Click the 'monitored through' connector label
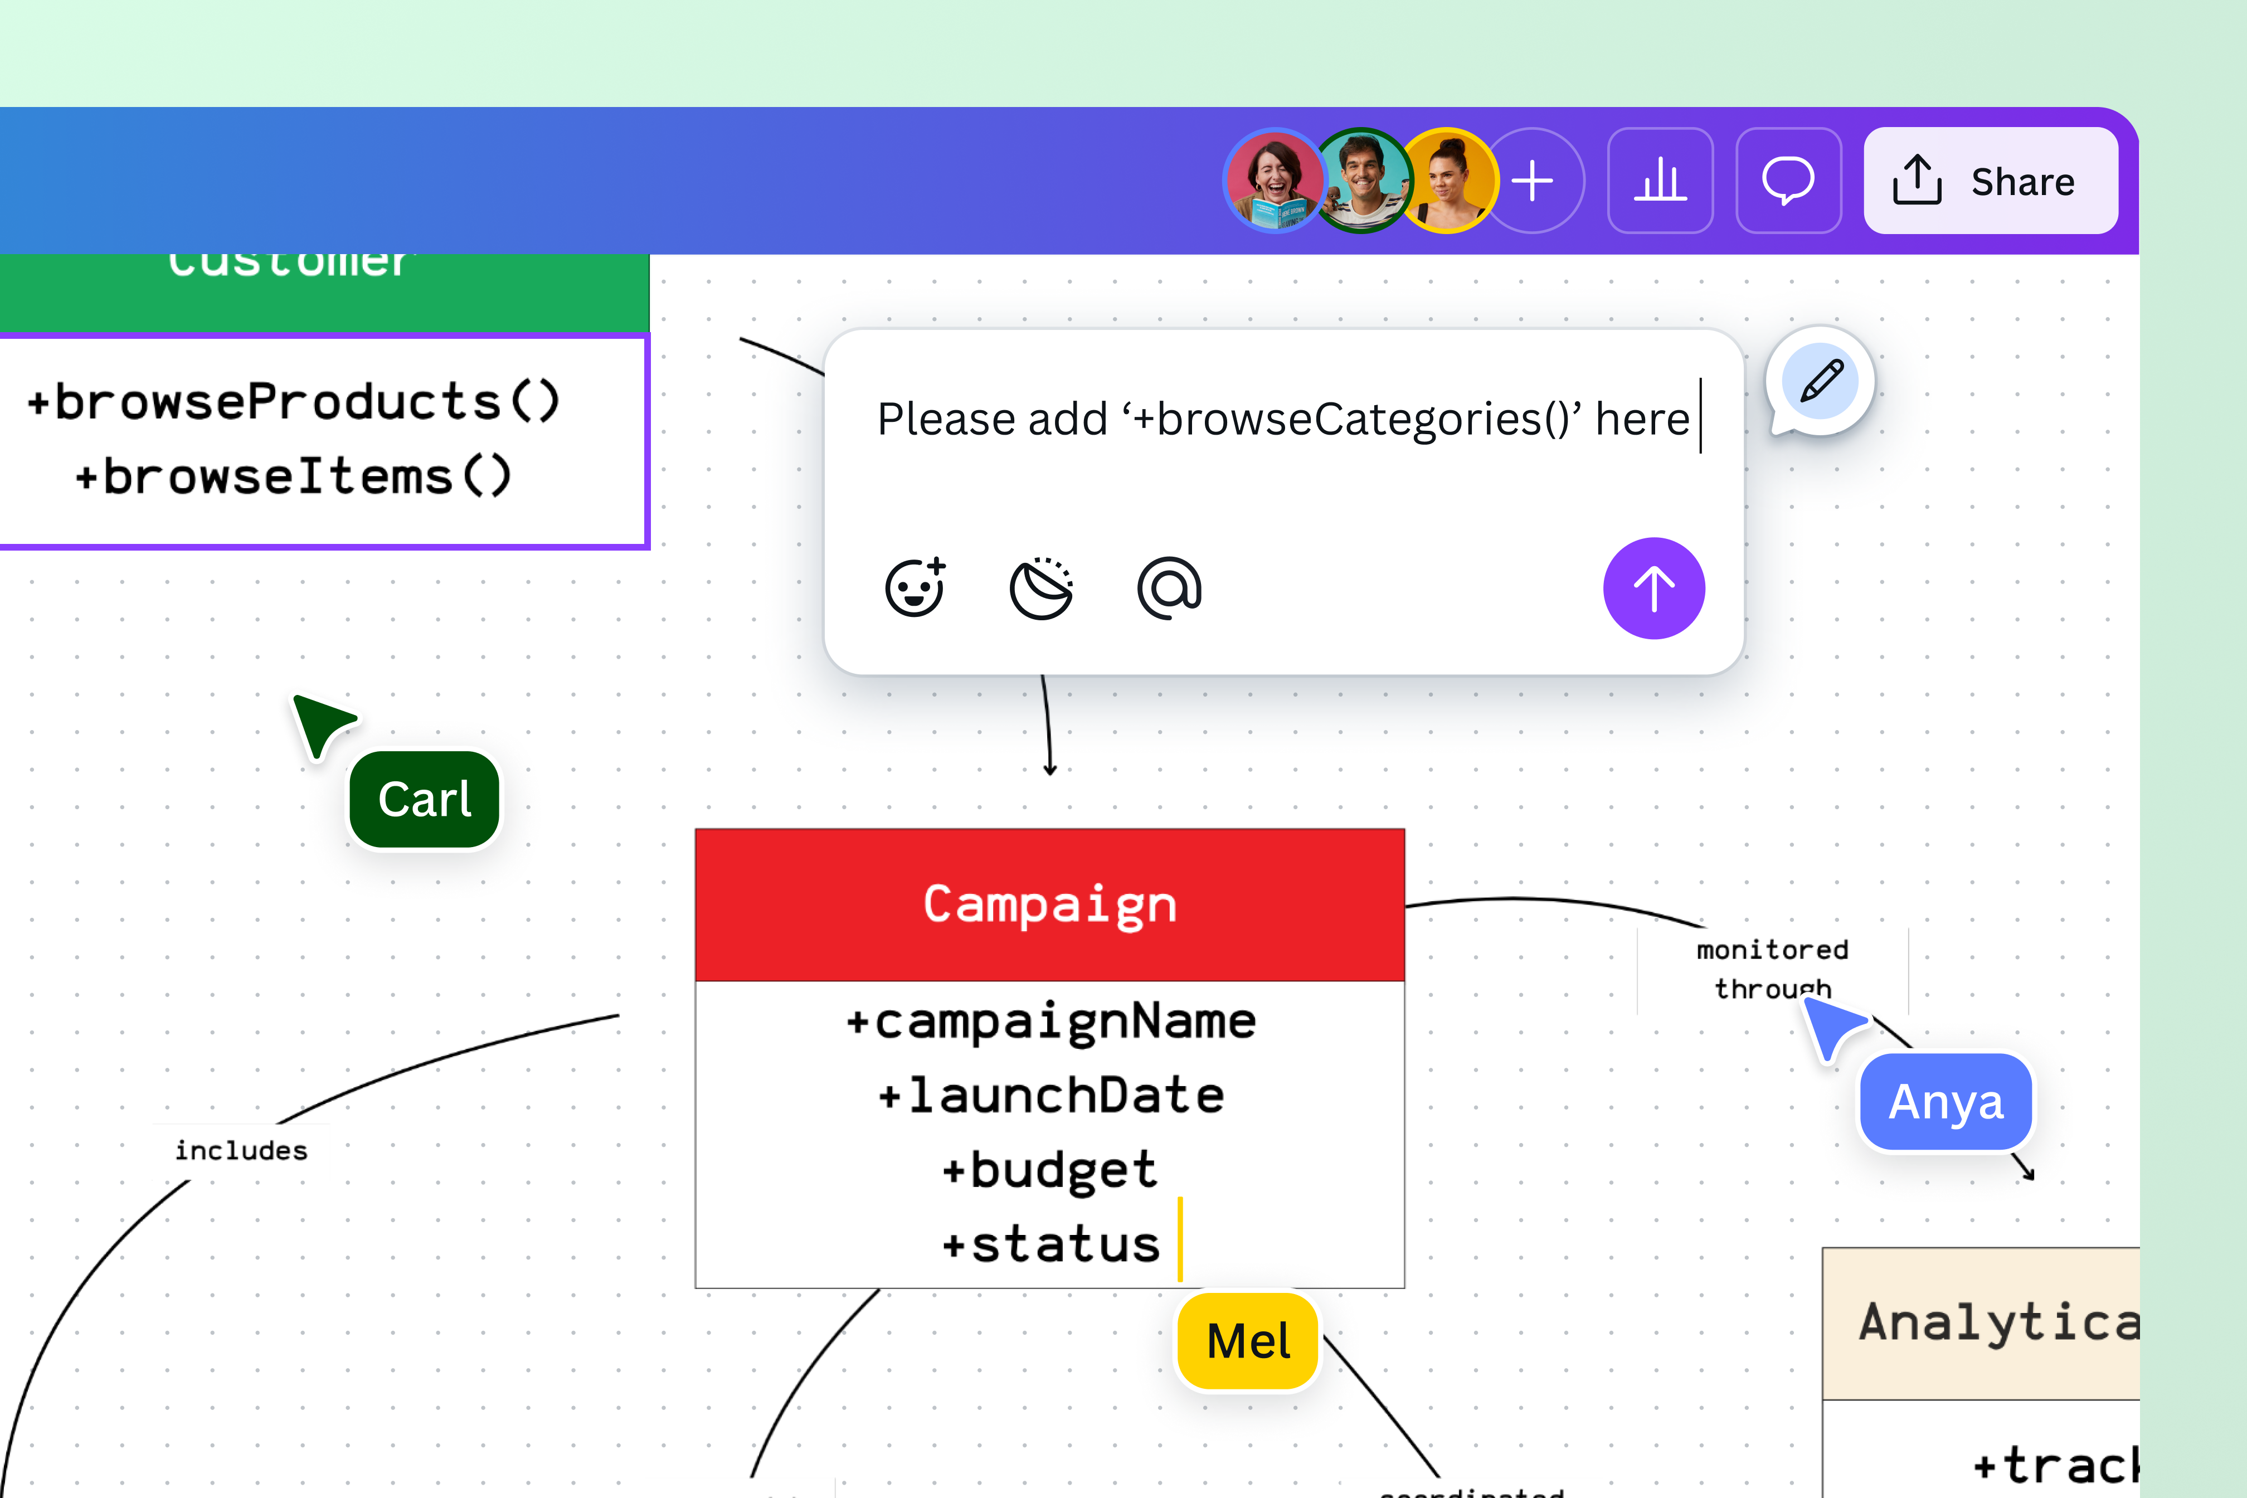The height and width of the screenshot is (1498, 2247). [x=1772, y=969]
